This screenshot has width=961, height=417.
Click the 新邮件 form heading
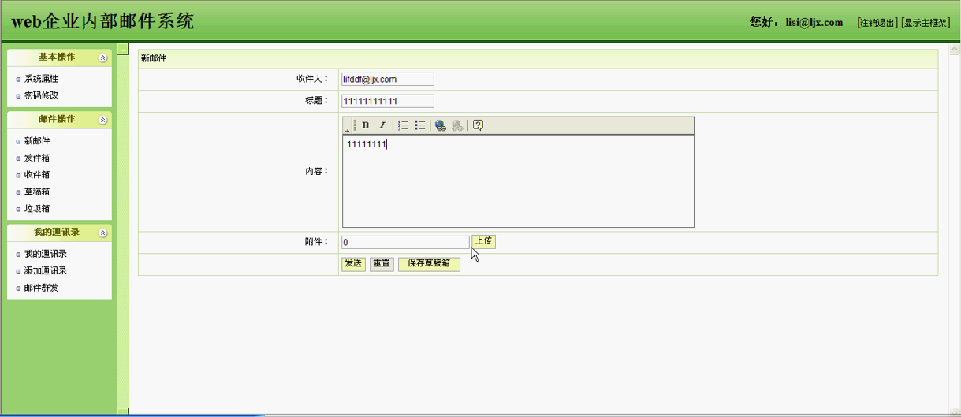(154, 58)
